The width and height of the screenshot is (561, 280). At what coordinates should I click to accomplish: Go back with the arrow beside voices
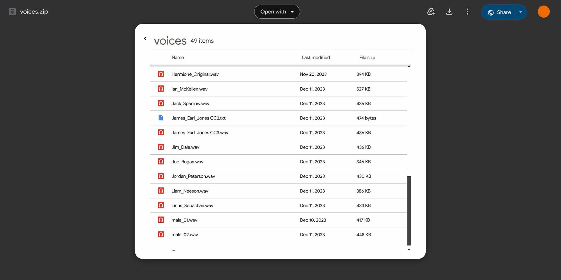click(x=145, y=38)
